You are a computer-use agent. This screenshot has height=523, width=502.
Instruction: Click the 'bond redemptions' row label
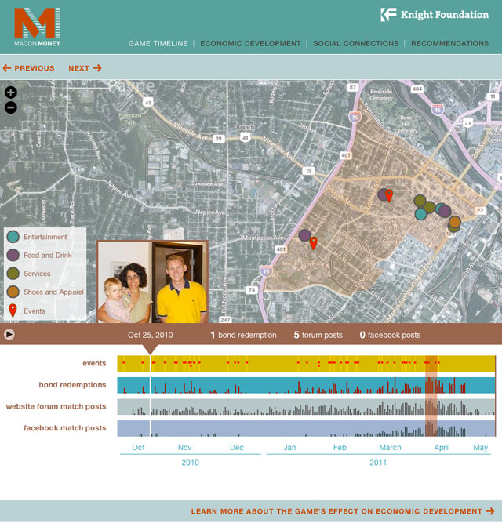click(72, 385)
